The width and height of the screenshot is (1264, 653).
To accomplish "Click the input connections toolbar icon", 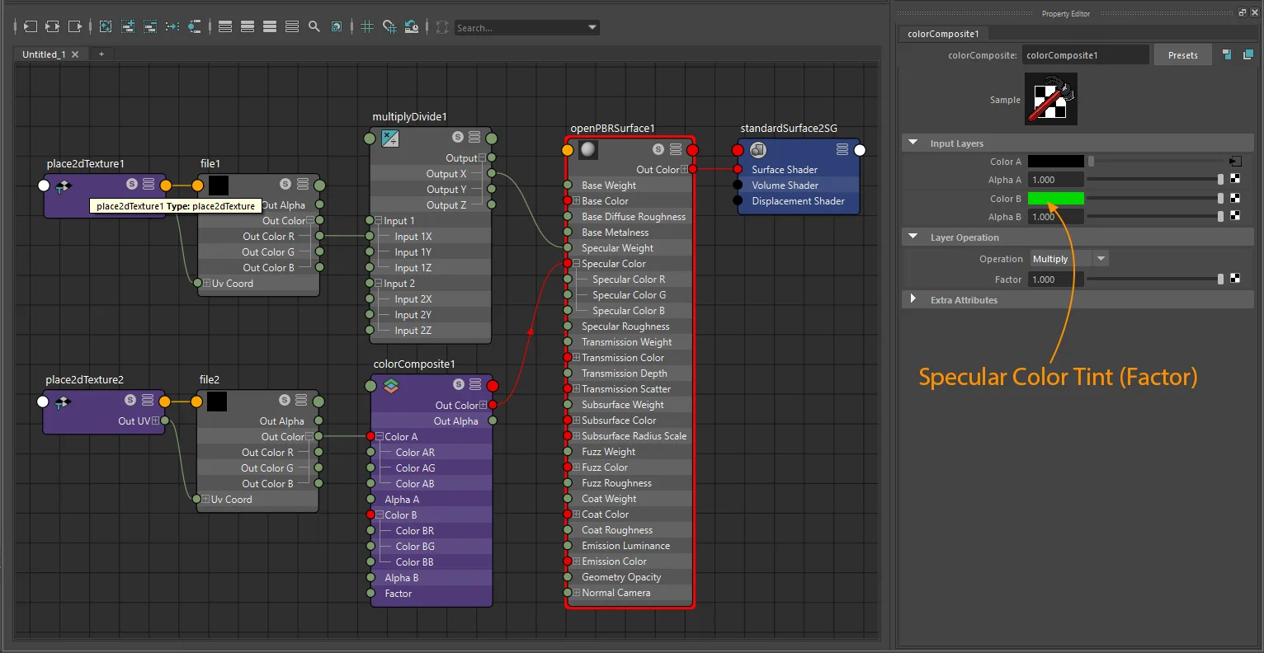I will tap(31, 27).
